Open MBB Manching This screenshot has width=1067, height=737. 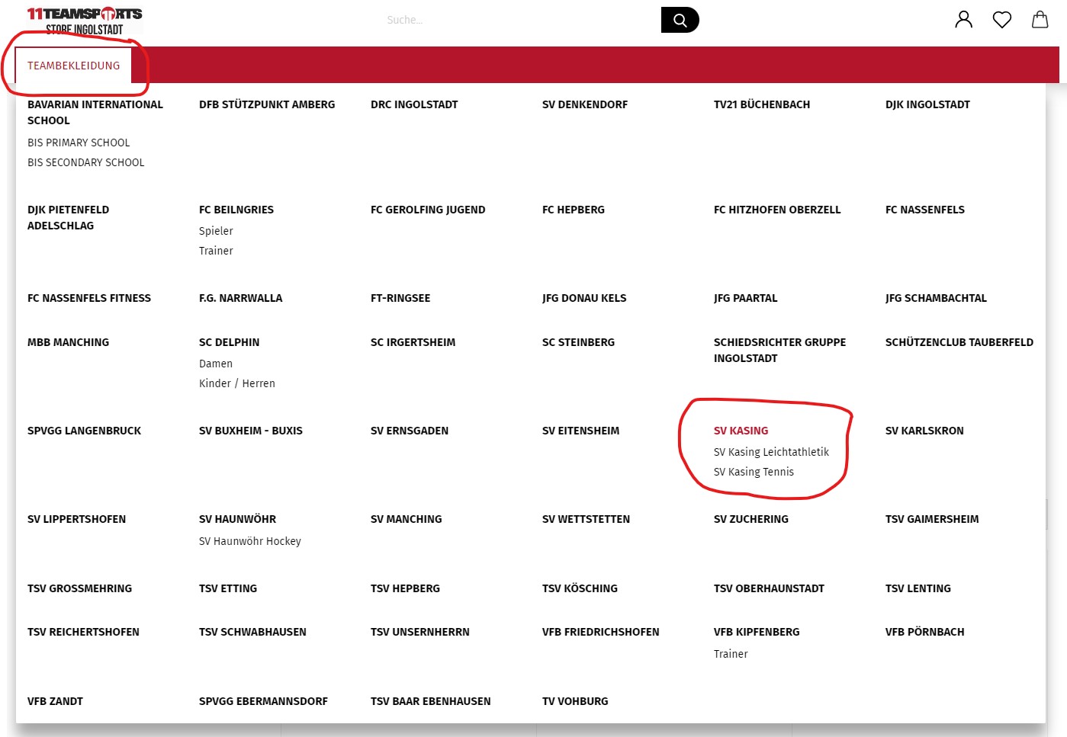(x=68, y=342)
